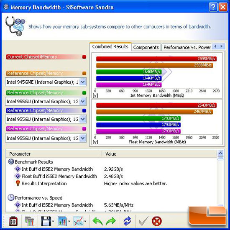The height and width of the screenshot is (230, 230).
Task: Expand the dropdown under green Reference Chipset/Memory
Action: tap(82, 102)
